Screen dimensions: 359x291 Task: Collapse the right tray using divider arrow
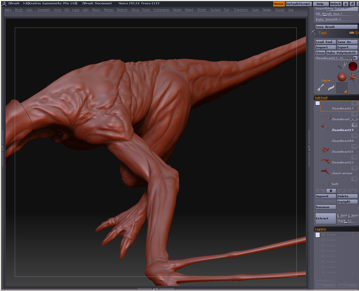coord(309,148)
